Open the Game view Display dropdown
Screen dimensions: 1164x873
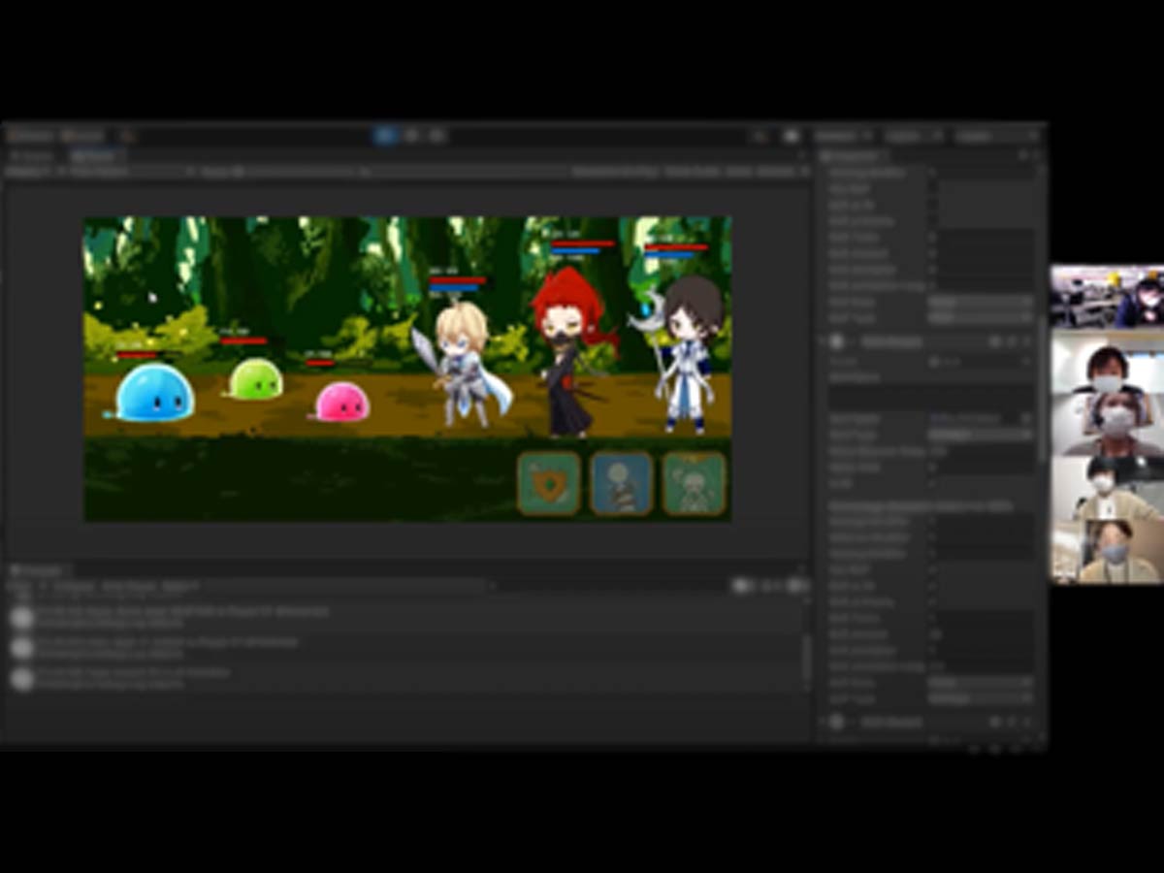pyautogui.click(x=29, y=172)
